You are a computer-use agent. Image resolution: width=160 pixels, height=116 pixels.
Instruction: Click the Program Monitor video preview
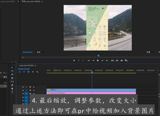coord(98,28)
